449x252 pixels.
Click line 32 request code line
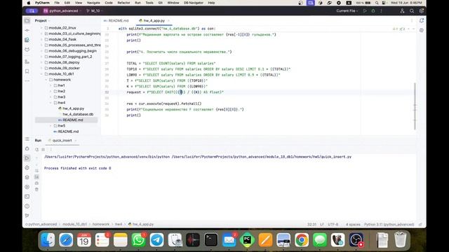[x=175, y=92]
